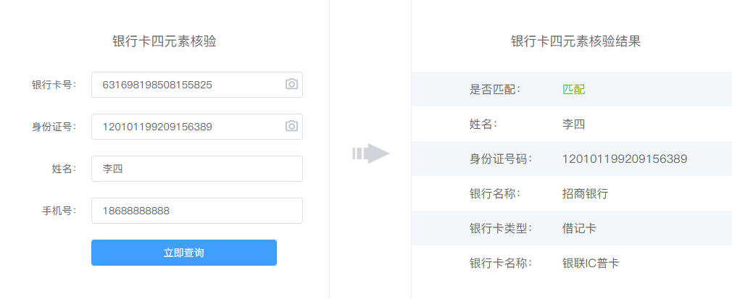Select the 银行卡类型 row label
This screenshot has height=299, width=732.
pos(501,229)
